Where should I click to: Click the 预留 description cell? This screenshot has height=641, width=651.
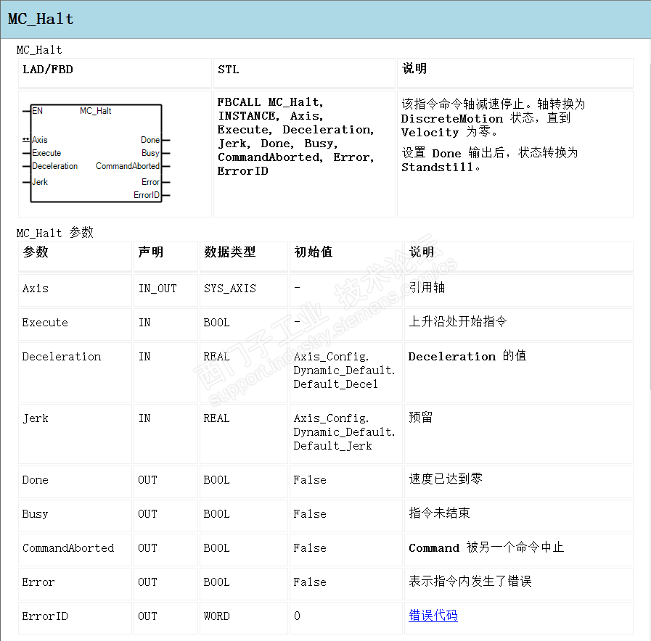(x=519, y=434)
